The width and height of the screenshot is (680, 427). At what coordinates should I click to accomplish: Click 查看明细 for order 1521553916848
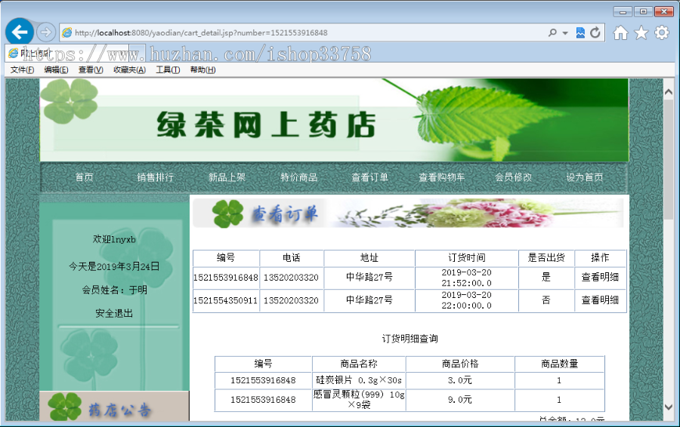tap(600, 277)
